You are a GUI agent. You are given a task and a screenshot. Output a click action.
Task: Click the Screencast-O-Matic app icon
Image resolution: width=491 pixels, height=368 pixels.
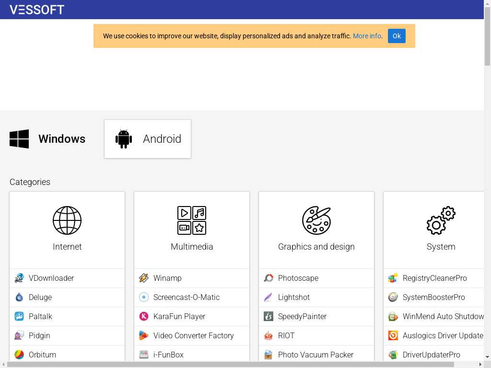(144, 297)
